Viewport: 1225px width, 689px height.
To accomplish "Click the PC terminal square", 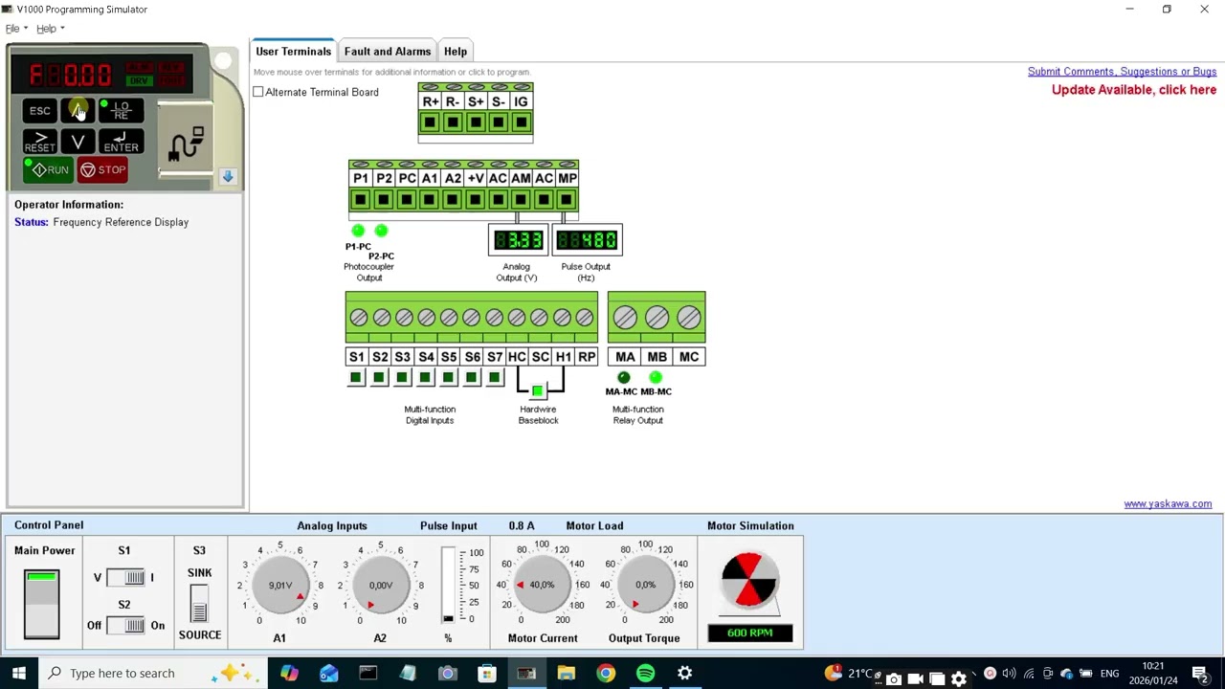I will [406, 200].
